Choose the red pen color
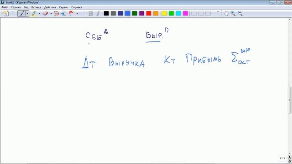Image resolution: width=292 pixels, height=164 pixels. [149, 13]
